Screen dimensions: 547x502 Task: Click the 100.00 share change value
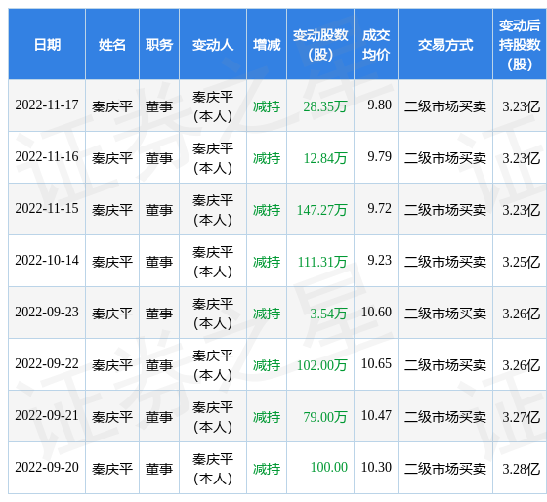point(329,467)
